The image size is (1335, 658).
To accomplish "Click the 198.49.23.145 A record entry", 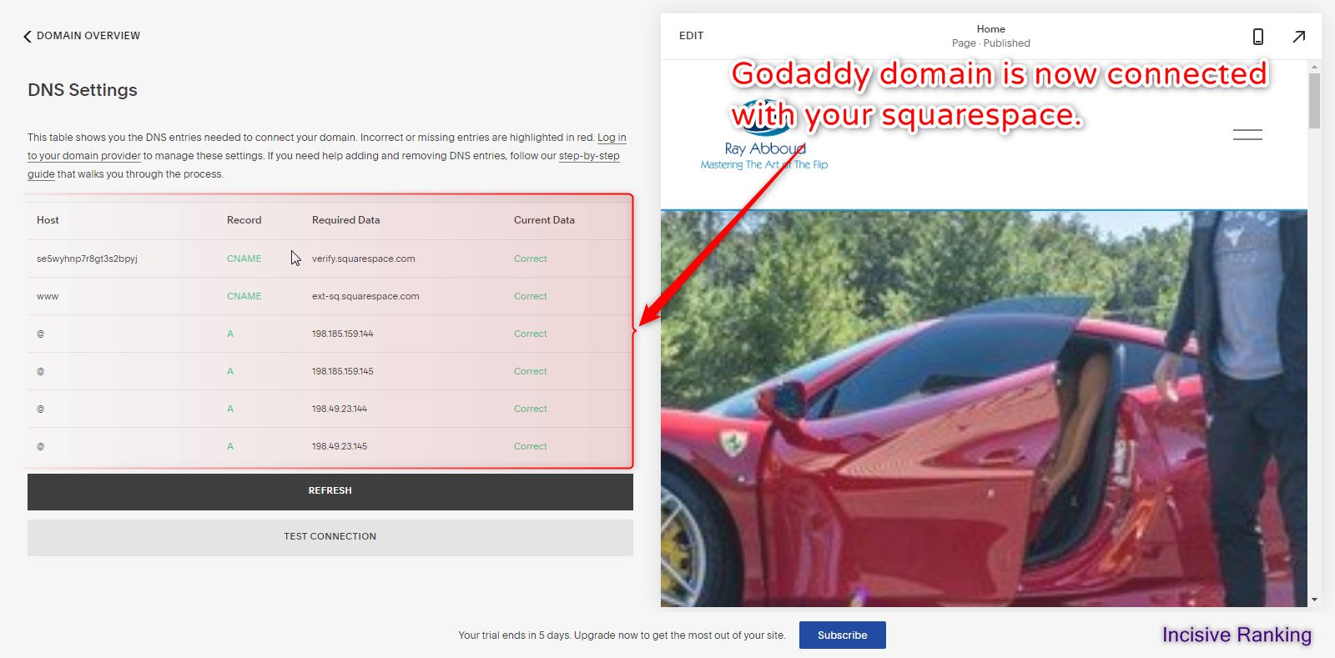I will [340, 446].
